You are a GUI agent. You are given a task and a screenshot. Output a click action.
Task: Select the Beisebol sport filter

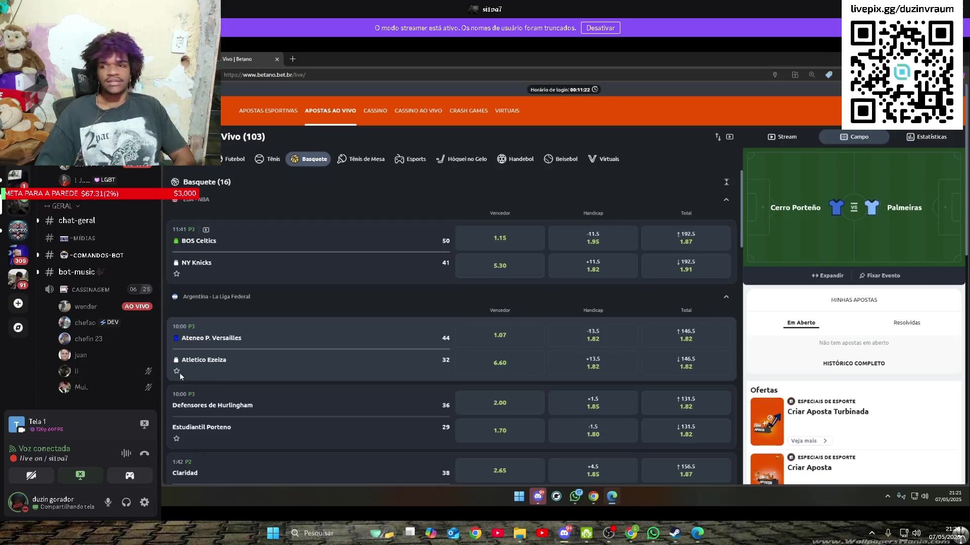560,159
